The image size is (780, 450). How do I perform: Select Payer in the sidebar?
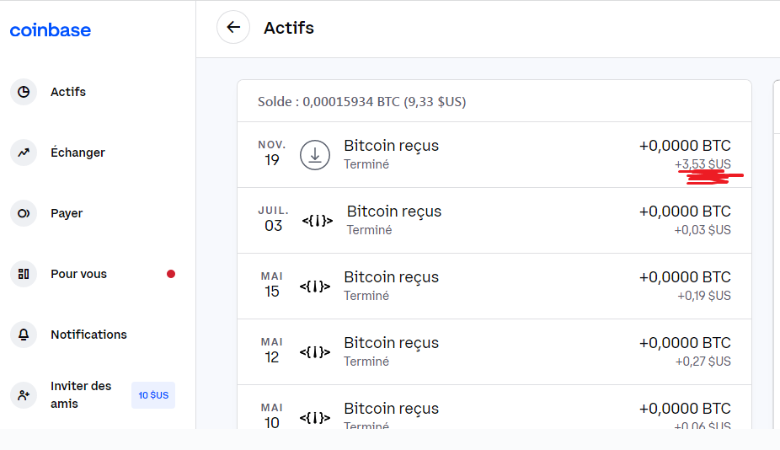(67, 213)
